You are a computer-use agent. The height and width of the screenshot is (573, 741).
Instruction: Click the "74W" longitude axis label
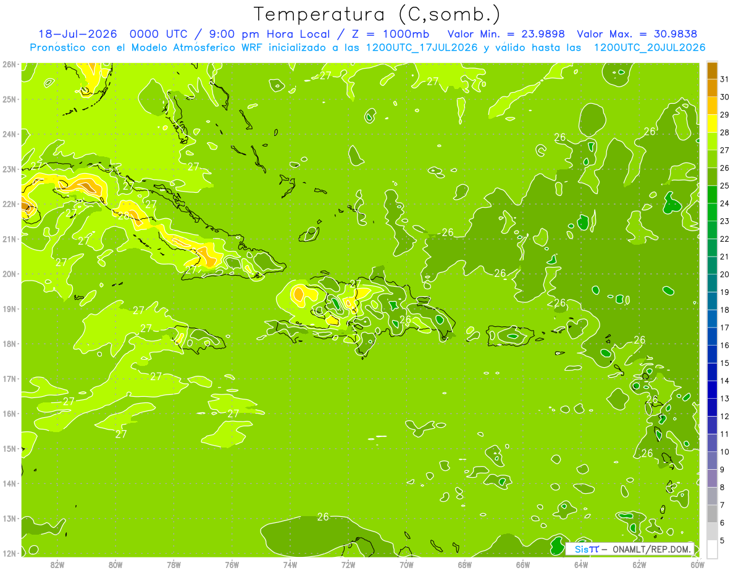pos(290,564)
